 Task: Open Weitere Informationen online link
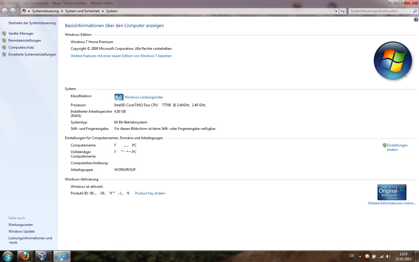[392, 203]
